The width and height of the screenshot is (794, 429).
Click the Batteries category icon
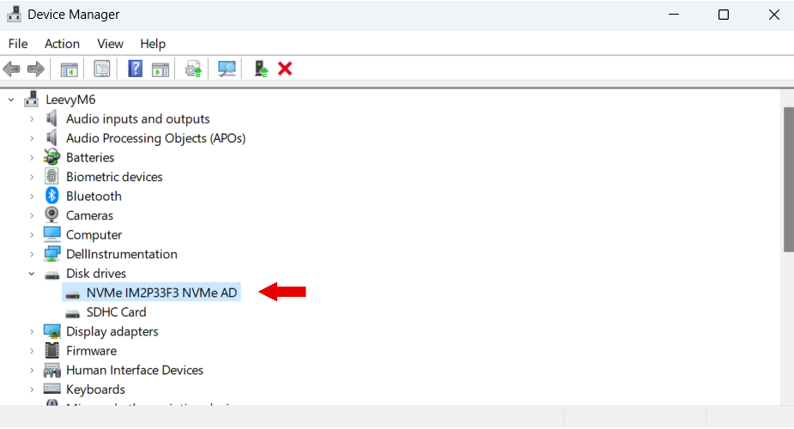pos(52,157)
